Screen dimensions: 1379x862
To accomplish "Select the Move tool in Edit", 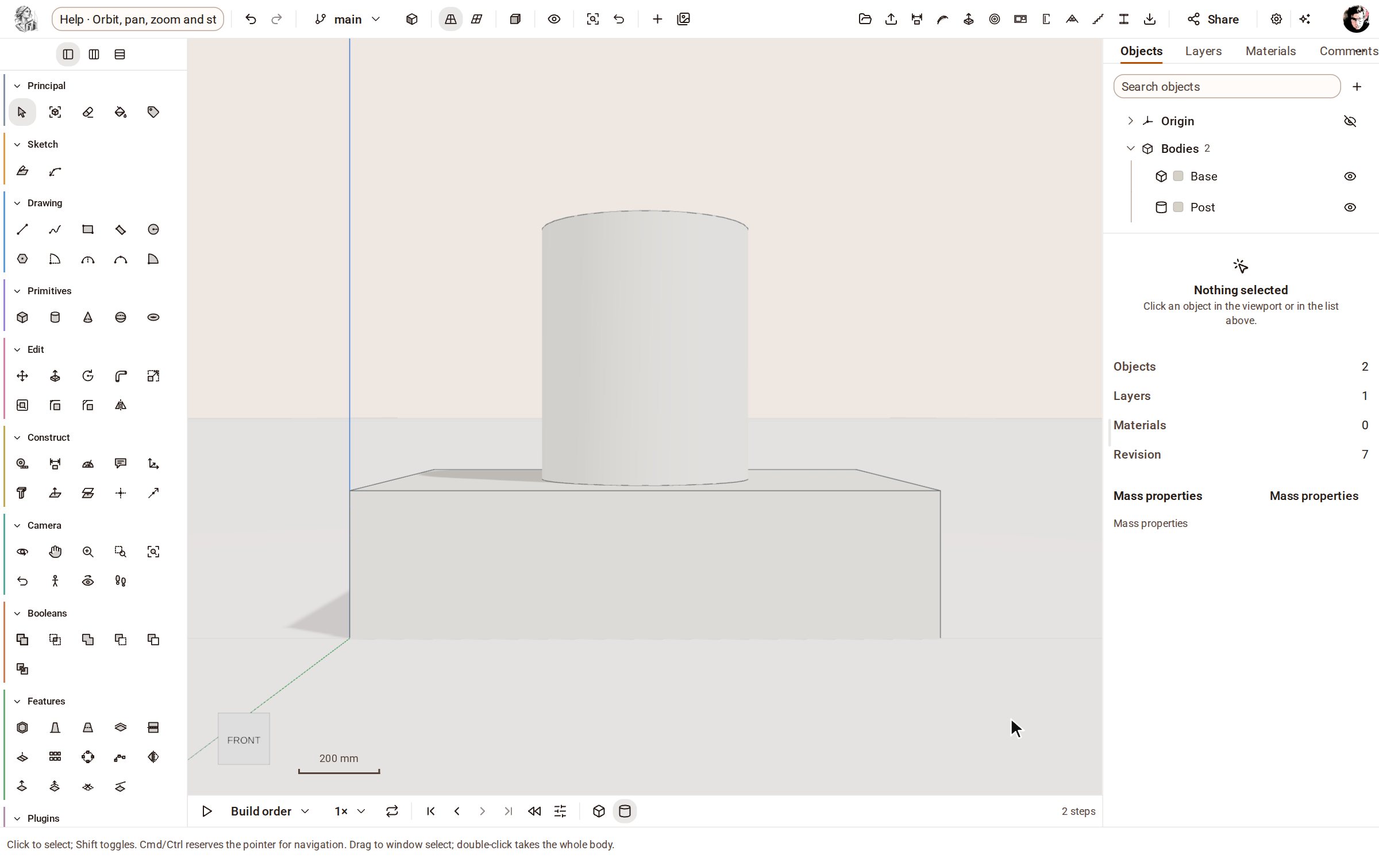I will [22, 376].
